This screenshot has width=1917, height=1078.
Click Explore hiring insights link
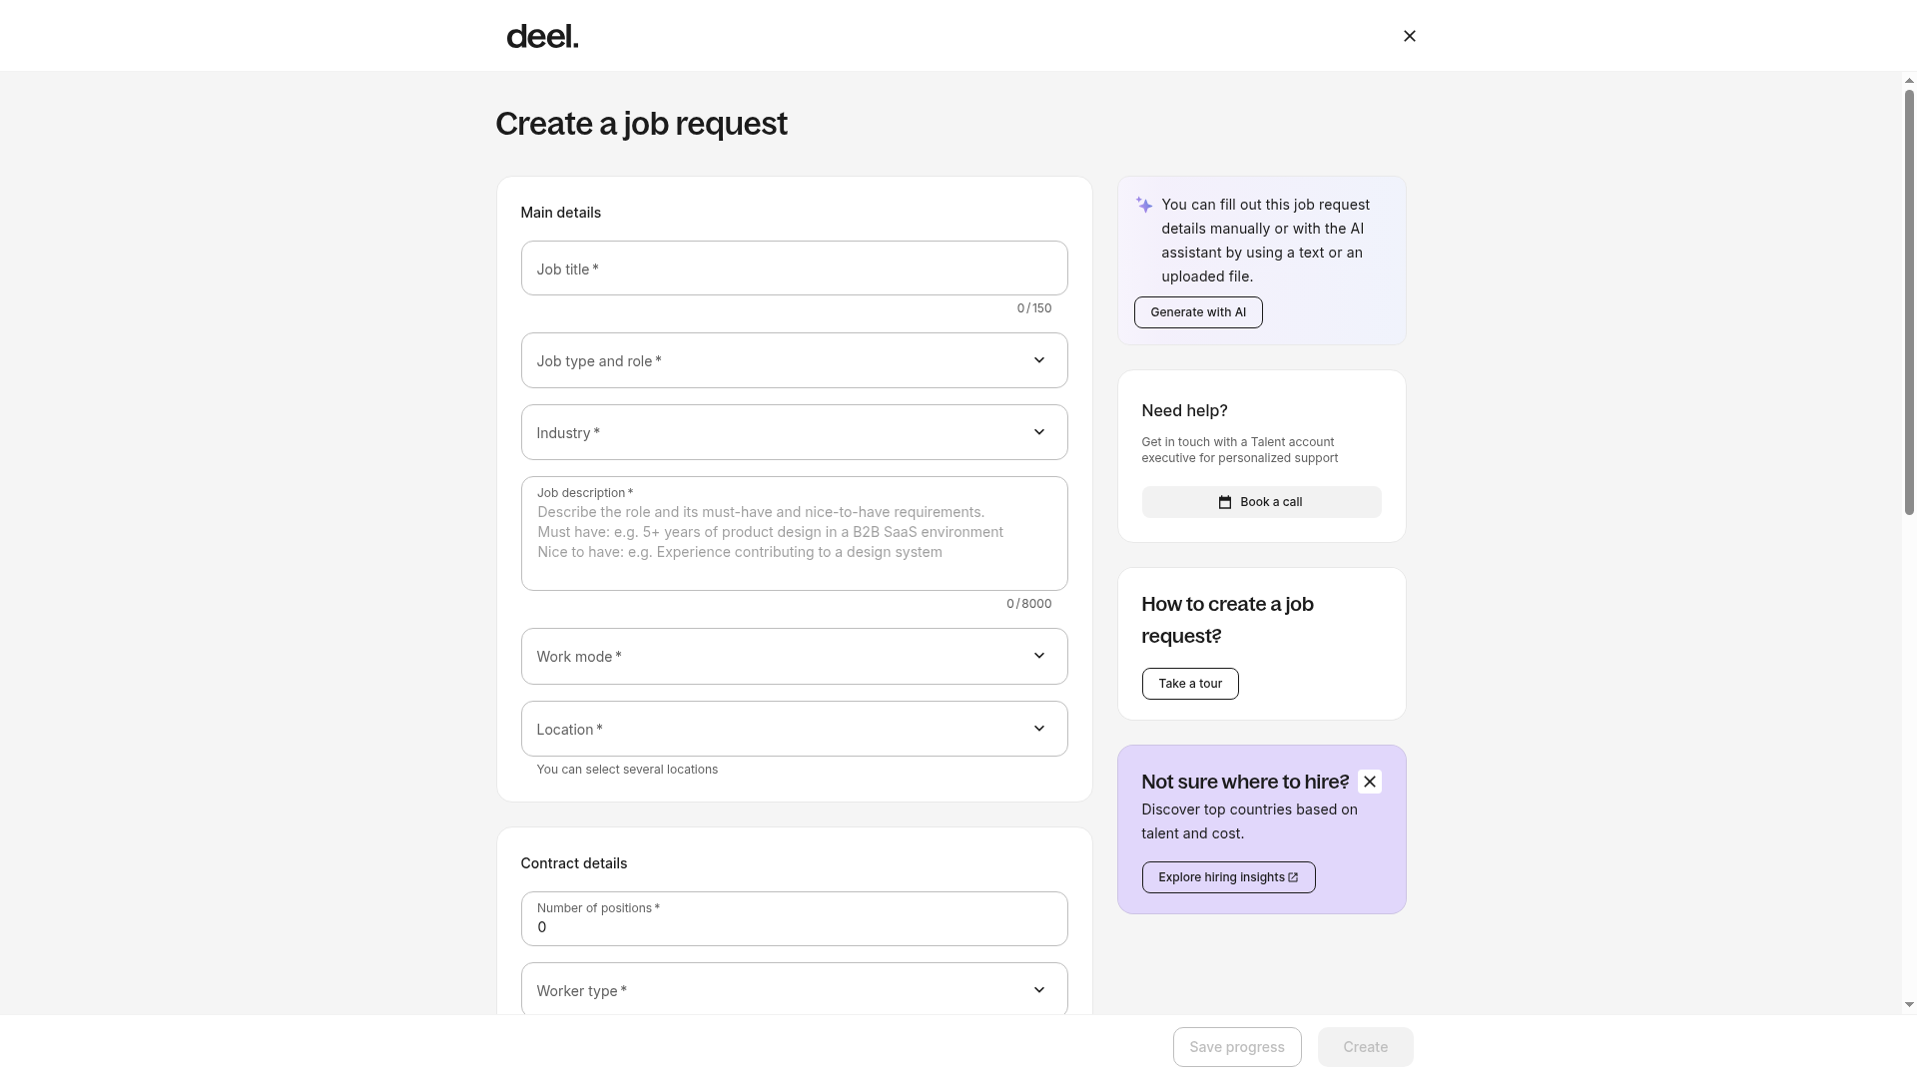(1228, 877)
